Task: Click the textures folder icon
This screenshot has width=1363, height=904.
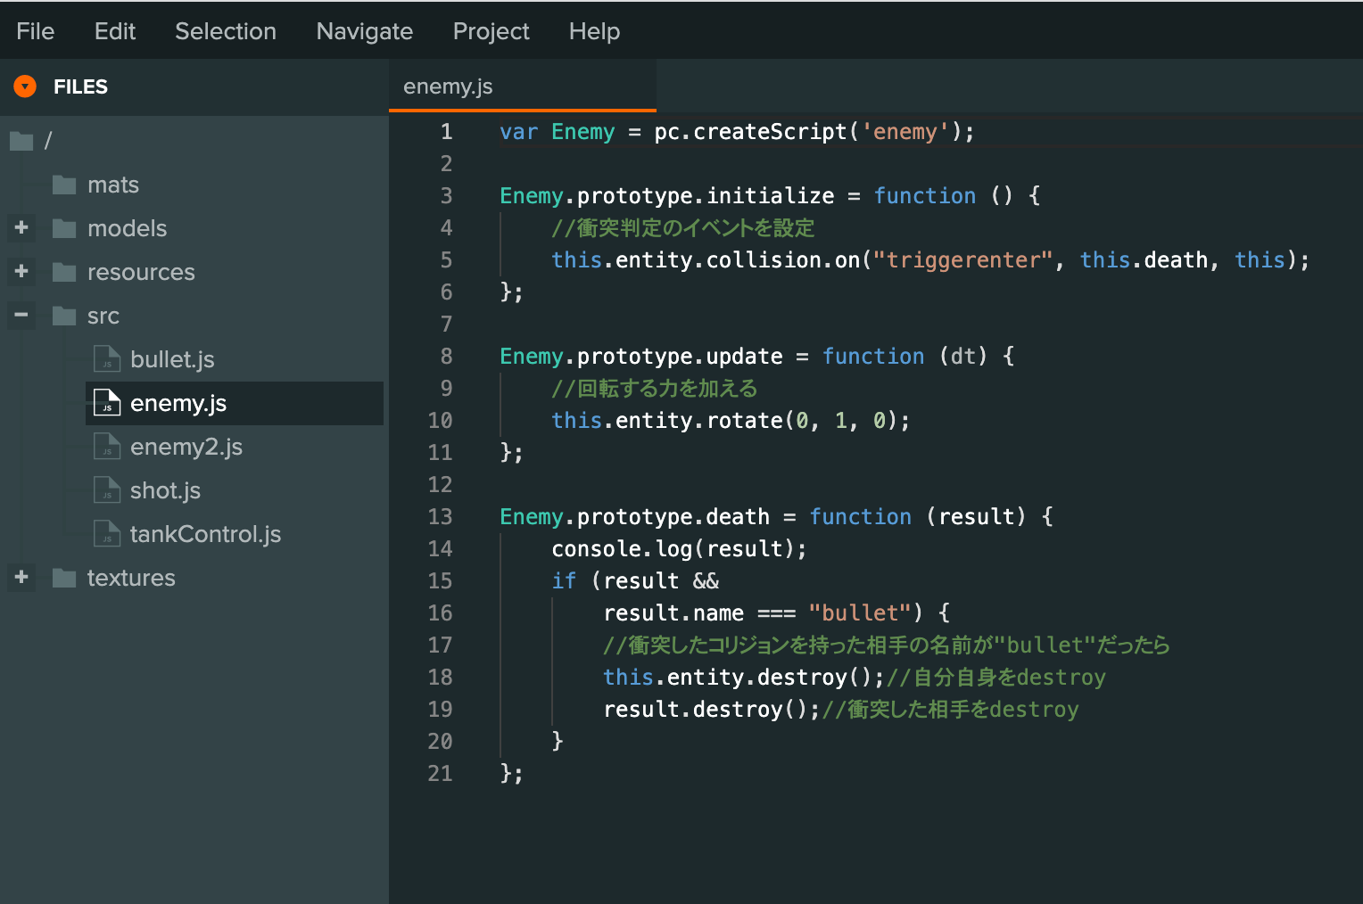Action: [64, 578]
